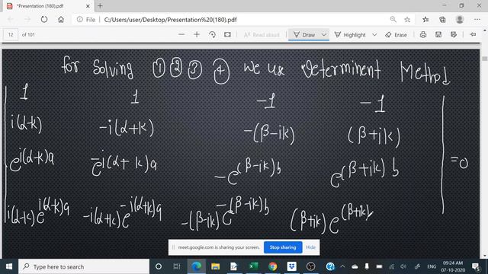Viewport: 488px width, 274px height.
Task: Click the volume speaker icon
Action: tap(403, 266)
